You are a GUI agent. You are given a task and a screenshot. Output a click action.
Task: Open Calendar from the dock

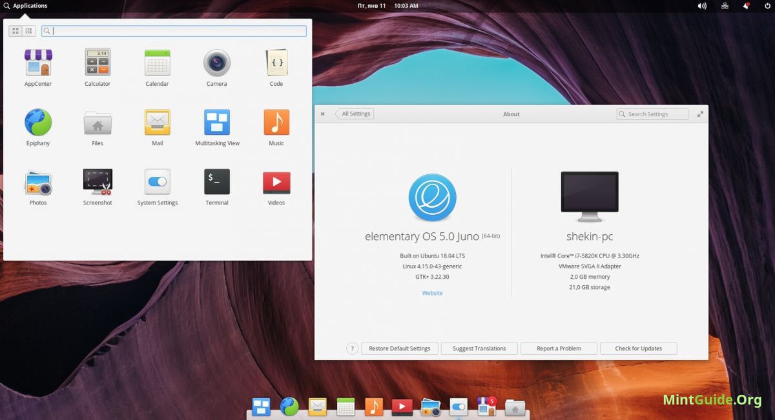coord(346,406)
